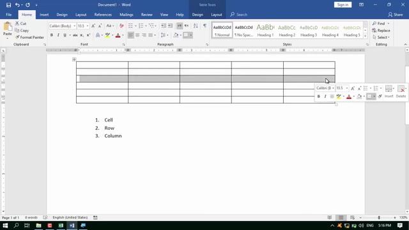Open File Explorer from the taskbar
The image size is (409, 230).
point(38,226)
